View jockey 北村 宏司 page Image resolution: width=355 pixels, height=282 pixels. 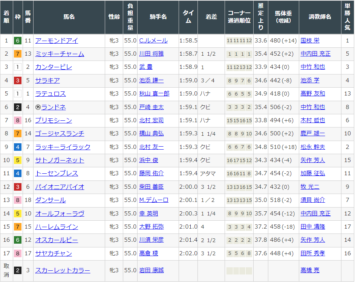pos(151,120)
